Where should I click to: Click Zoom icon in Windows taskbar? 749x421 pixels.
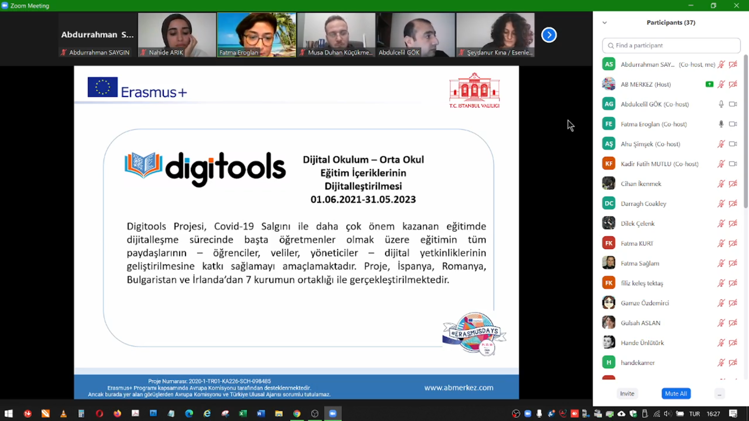point(333,413)
